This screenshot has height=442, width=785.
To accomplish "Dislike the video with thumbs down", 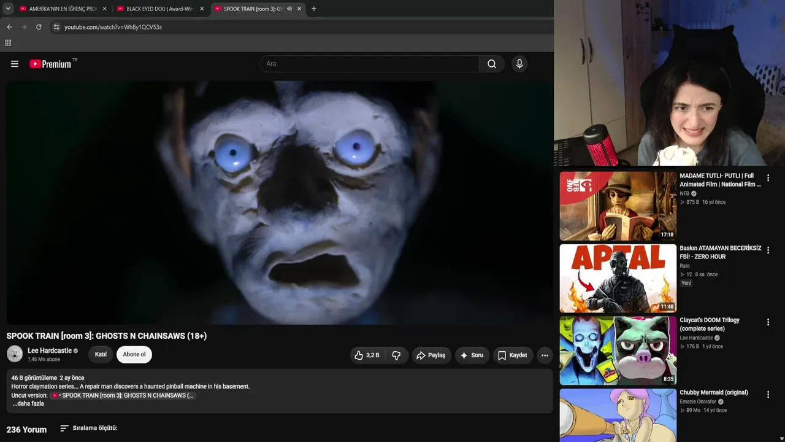I will tap(396, 355).
